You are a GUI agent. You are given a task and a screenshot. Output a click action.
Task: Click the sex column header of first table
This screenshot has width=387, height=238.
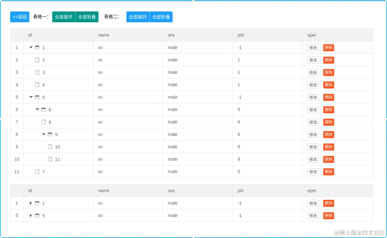198,35
